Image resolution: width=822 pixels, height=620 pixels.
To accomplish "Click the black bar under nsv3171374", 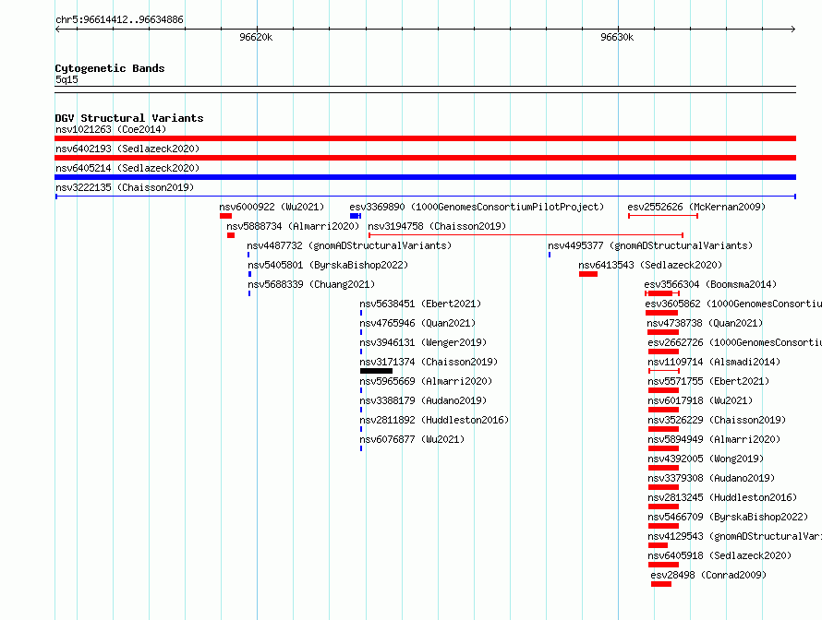I will pyautogui.click(x=376, y=371).
